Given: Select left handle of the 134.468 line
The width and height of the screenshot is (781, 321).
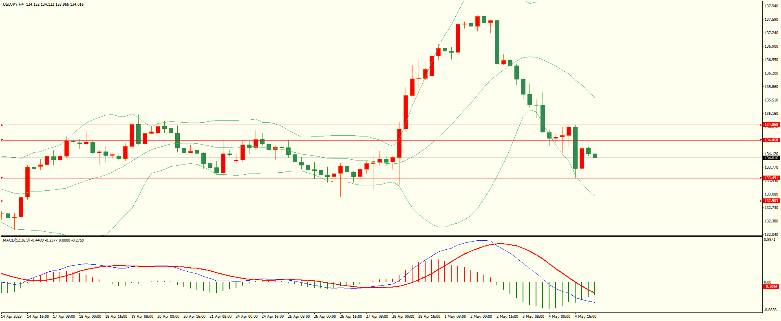Looking at the screenshot, I should click(2, 140).
